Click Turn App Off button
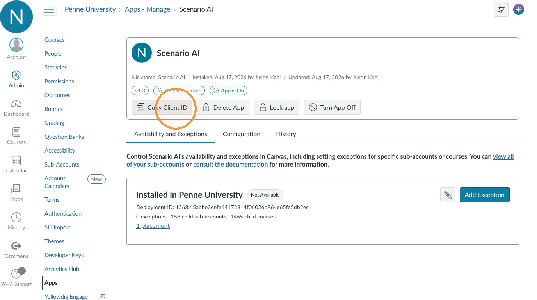 (x=332, y=107)
